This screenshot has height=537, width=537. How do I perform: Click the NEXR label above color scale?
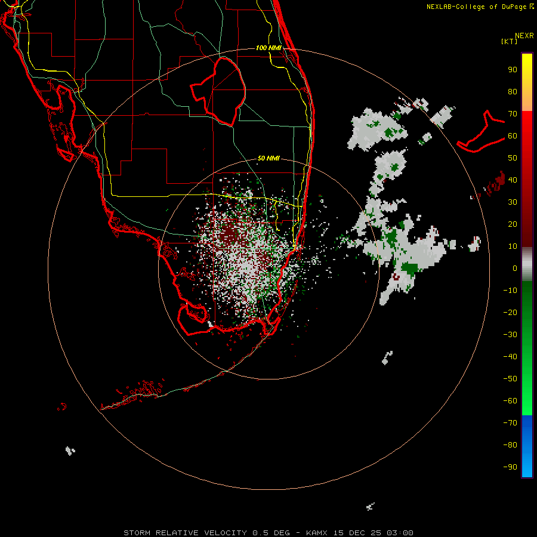(x=524, y=36)
